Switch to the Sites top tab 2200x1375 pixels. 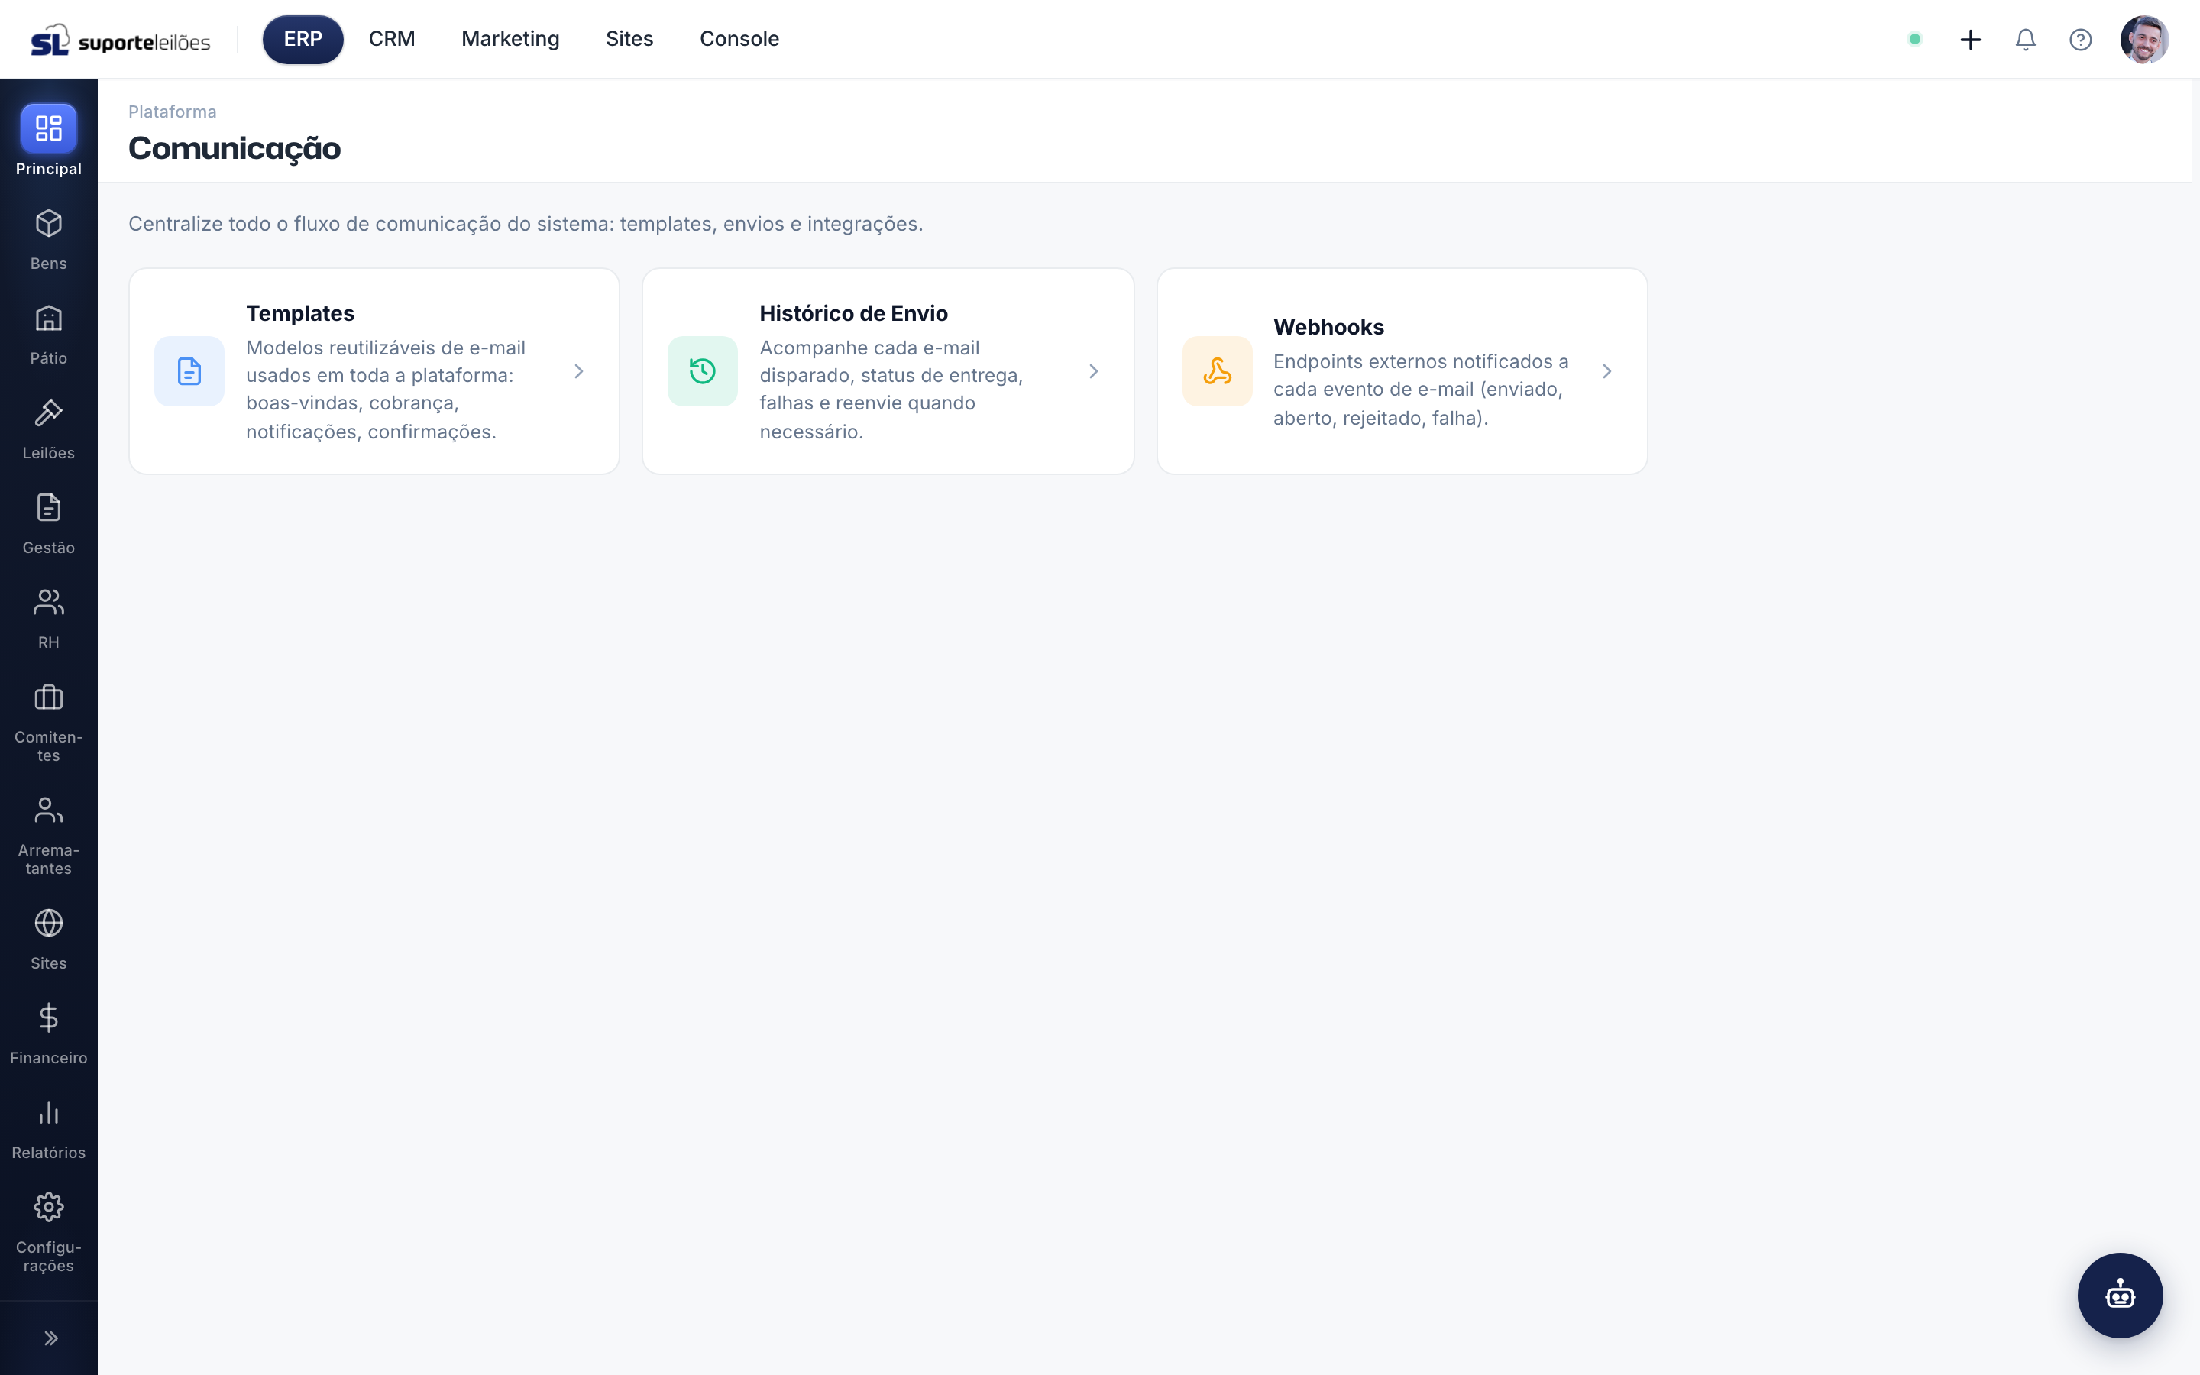[629, 39]
